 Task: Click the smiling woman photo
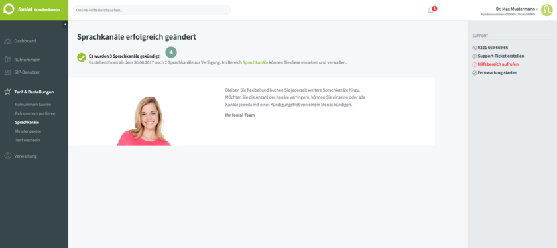click(145, 121)
